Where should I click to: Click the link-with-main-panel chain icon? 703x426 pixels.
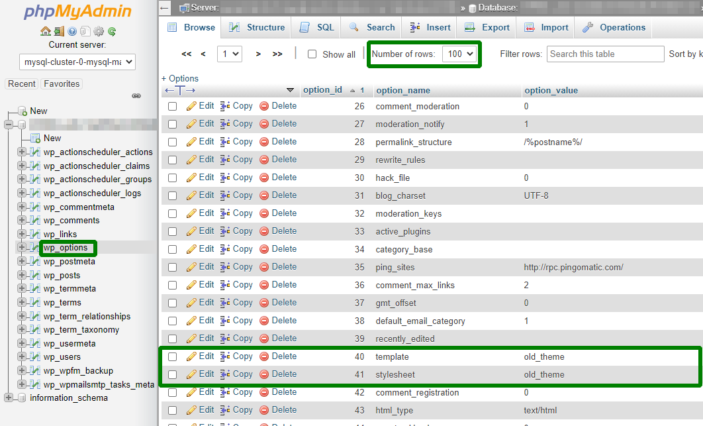136,96
